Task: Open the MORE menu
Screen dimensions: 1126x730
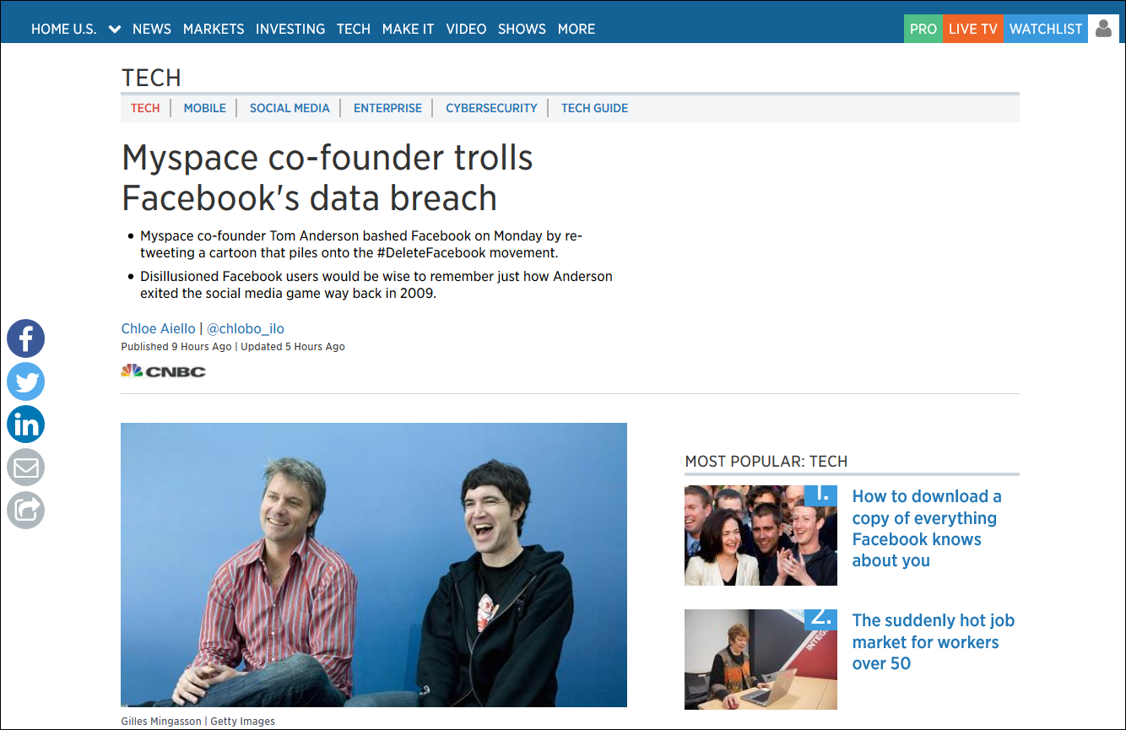Action: coord(577,29)
